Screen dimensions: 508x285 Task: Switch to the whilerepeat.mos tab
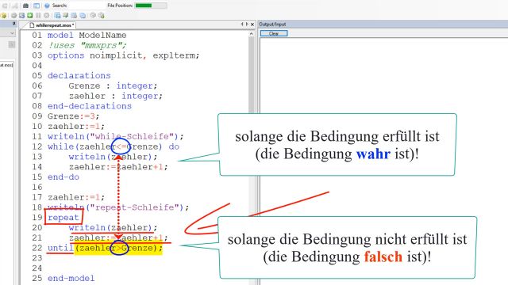(x=52, y=25)
